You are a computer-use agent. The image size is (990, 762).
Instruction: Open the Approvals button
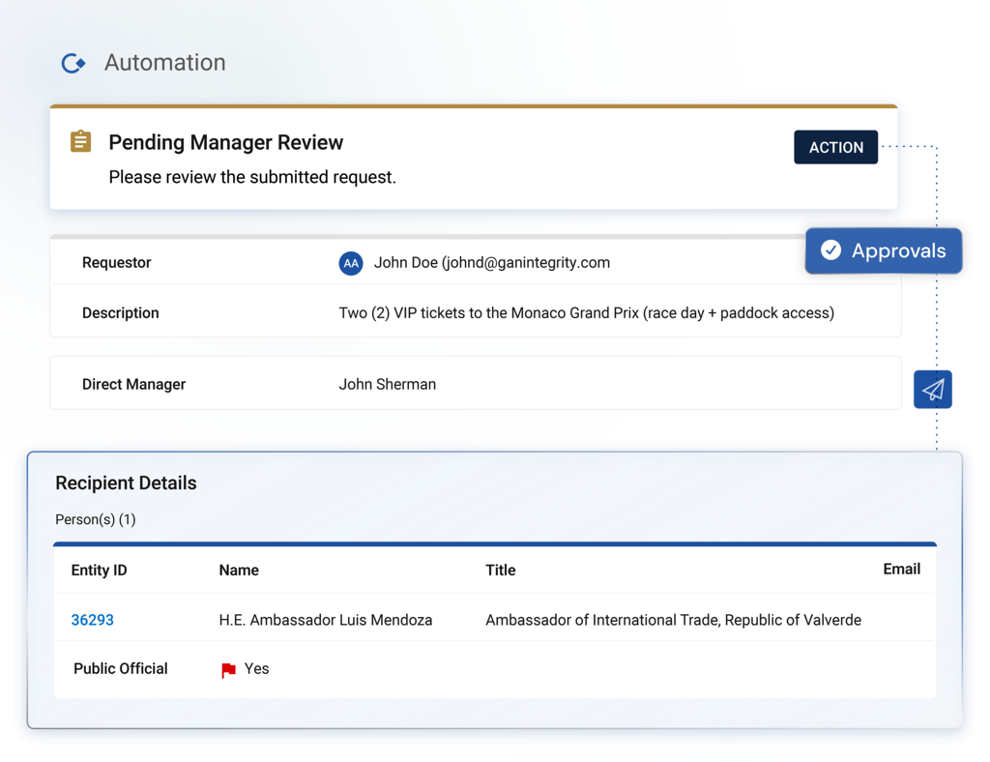[884, 250]
